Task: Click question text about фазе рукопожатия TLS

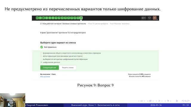Action: (63, 33)
